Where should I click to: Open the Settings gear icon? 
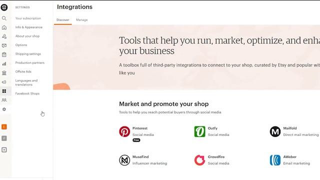[4, 109]
